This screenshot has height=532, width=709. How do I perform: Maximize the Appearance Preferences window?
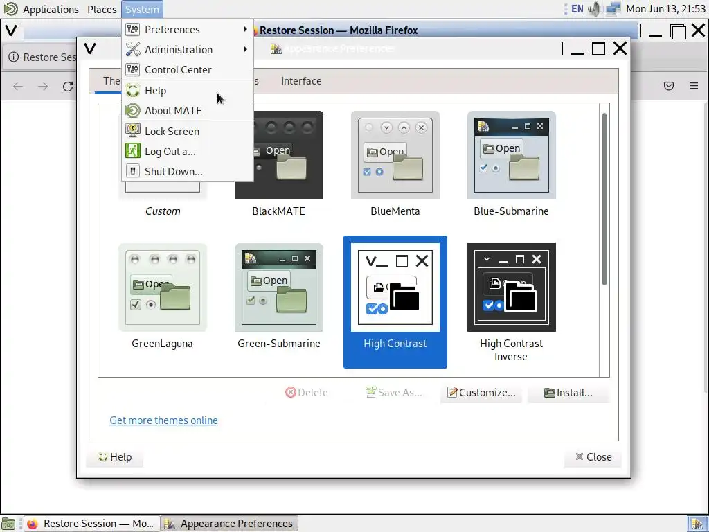coord(598,48)
